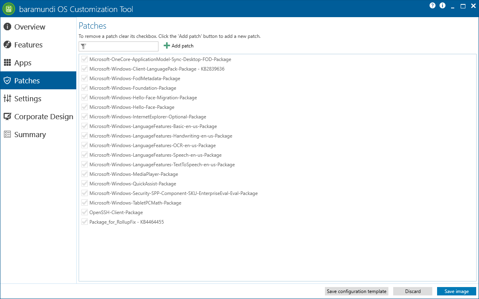Click the baramundi logo icon in title bar
This screenshot has width=479, height=299.
8,9
